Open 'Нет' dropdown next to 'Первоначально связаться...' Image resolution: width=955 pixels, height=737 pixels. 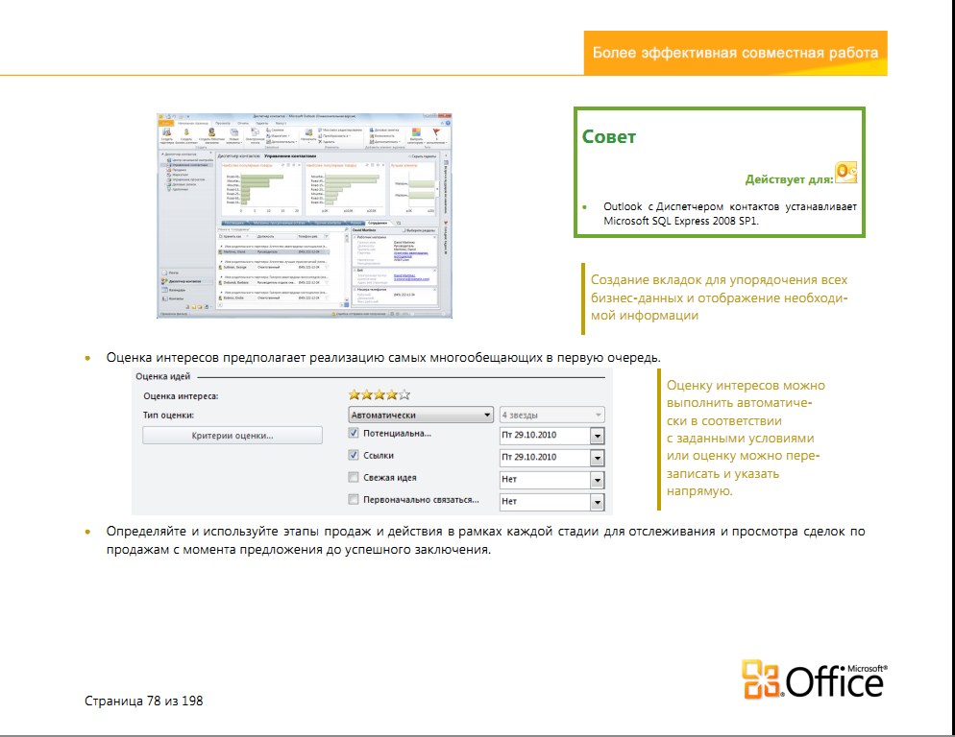[598, 502]
